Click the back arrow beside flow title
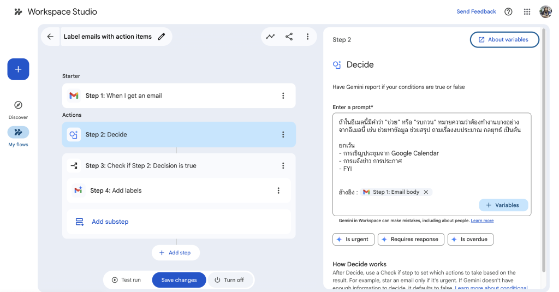559x292 pixels. tap(50, 37)
